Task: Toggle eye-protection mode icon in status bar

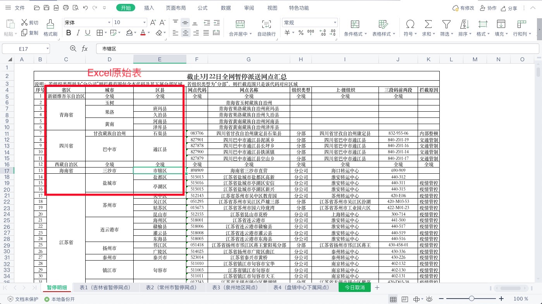Action: pos(429,299)
